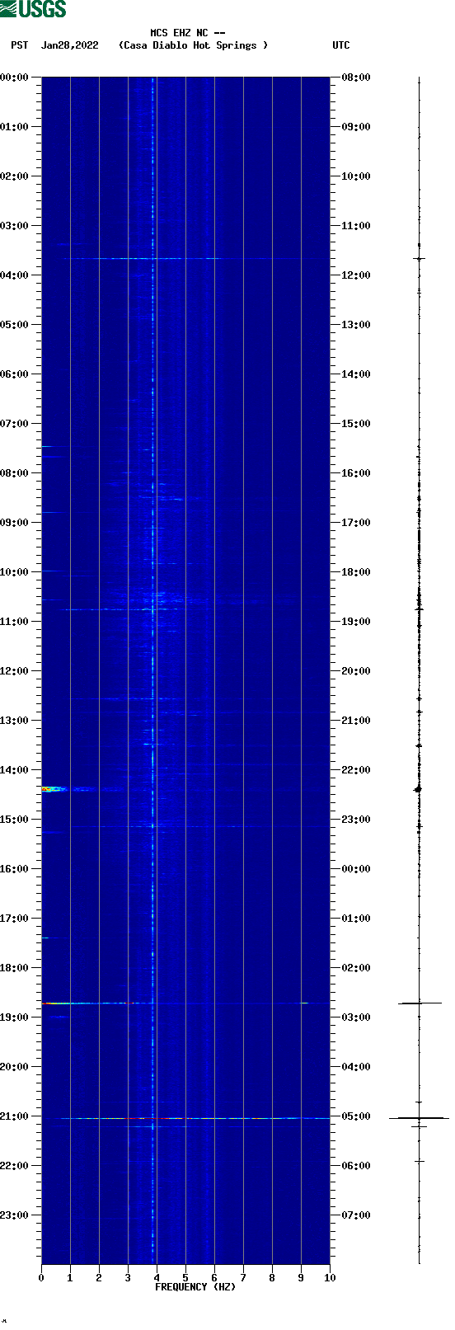Click the 21:00 PST time label
The width and height of the screenshot is (455, 1330).
15,1116
